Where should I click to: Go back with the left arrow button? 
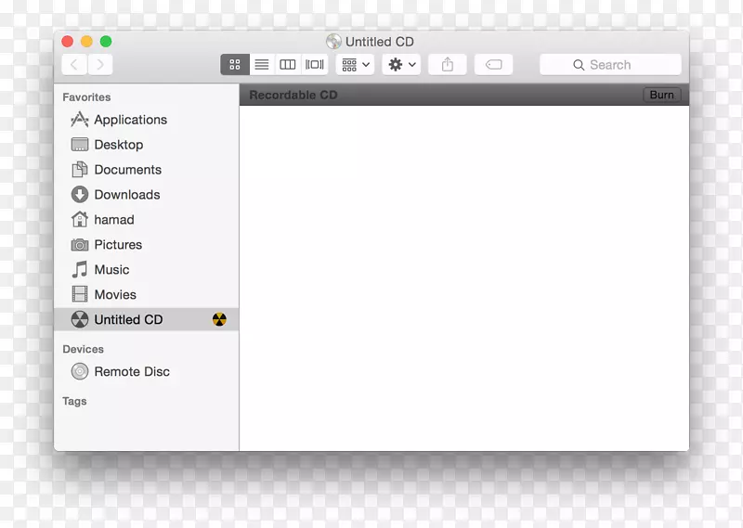[74, 65]
